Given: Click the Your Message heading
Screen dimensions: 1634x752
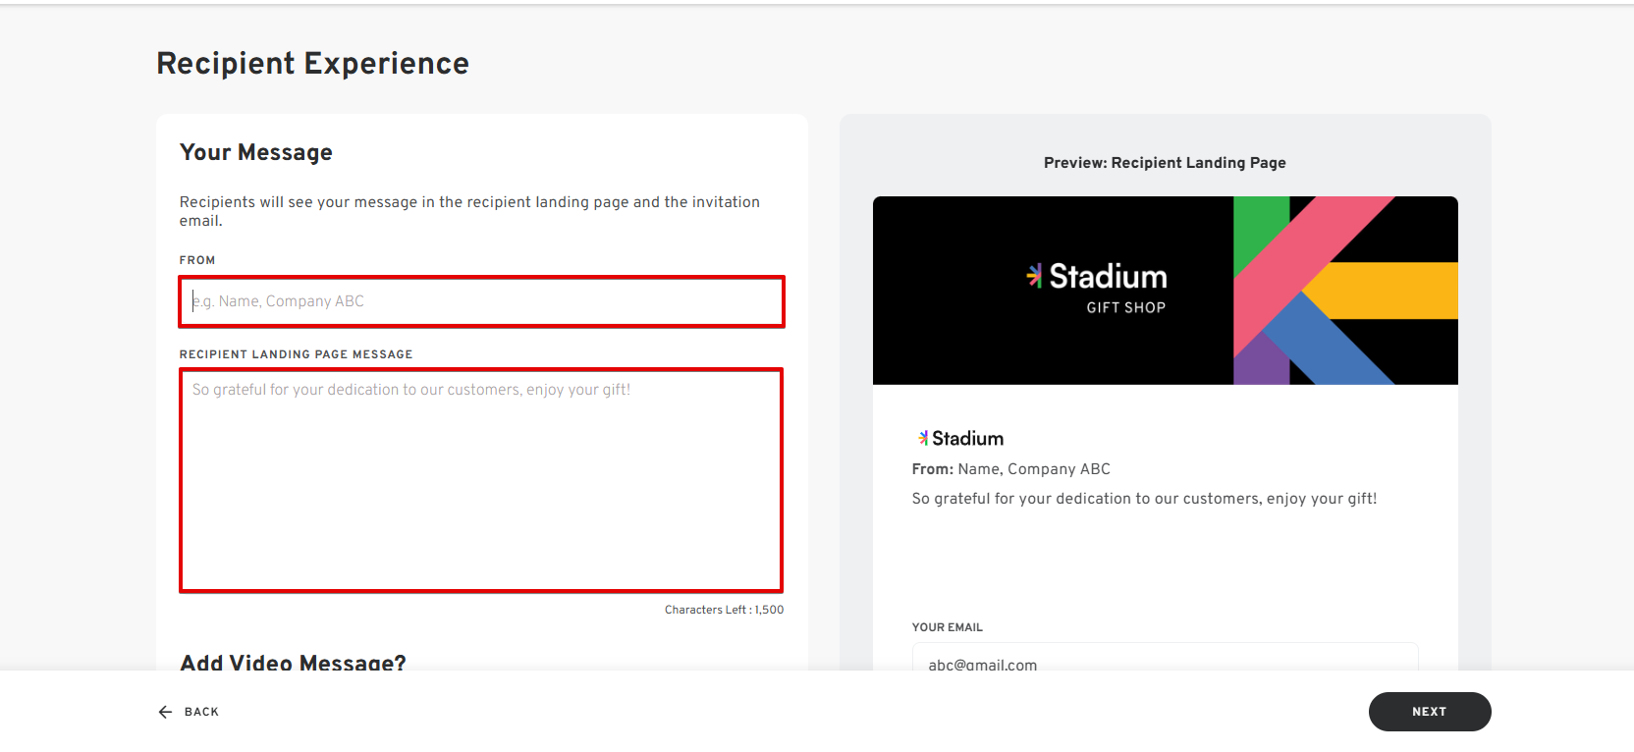Looking at the screenshot, I should (255, 153).
